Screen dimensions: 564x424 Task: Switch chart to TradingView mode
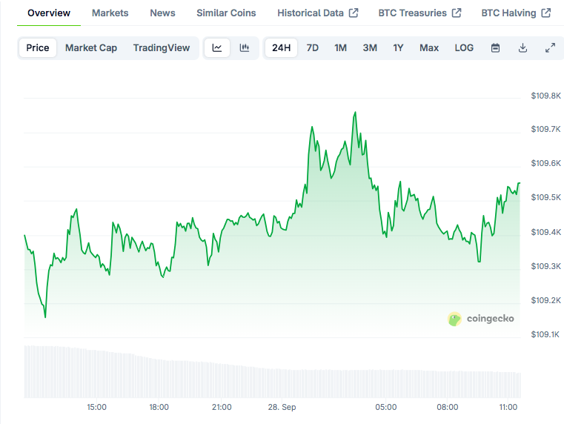[162, 47]
